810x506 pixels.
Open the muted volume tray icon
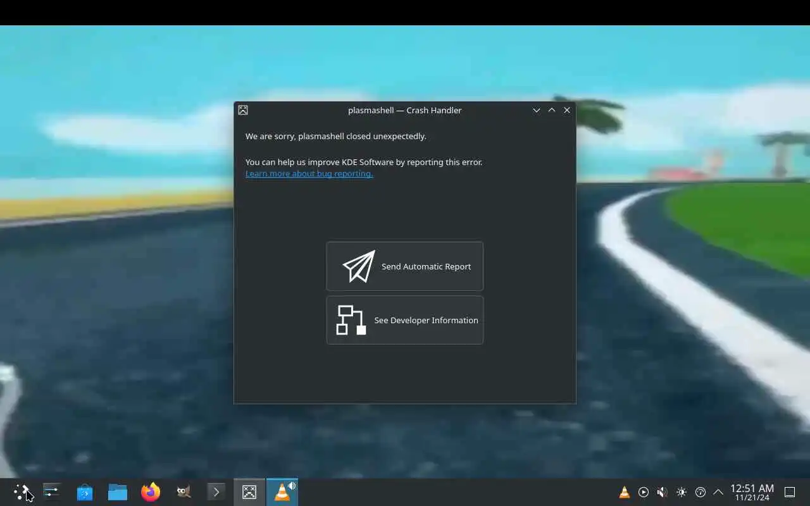[662, 492]
